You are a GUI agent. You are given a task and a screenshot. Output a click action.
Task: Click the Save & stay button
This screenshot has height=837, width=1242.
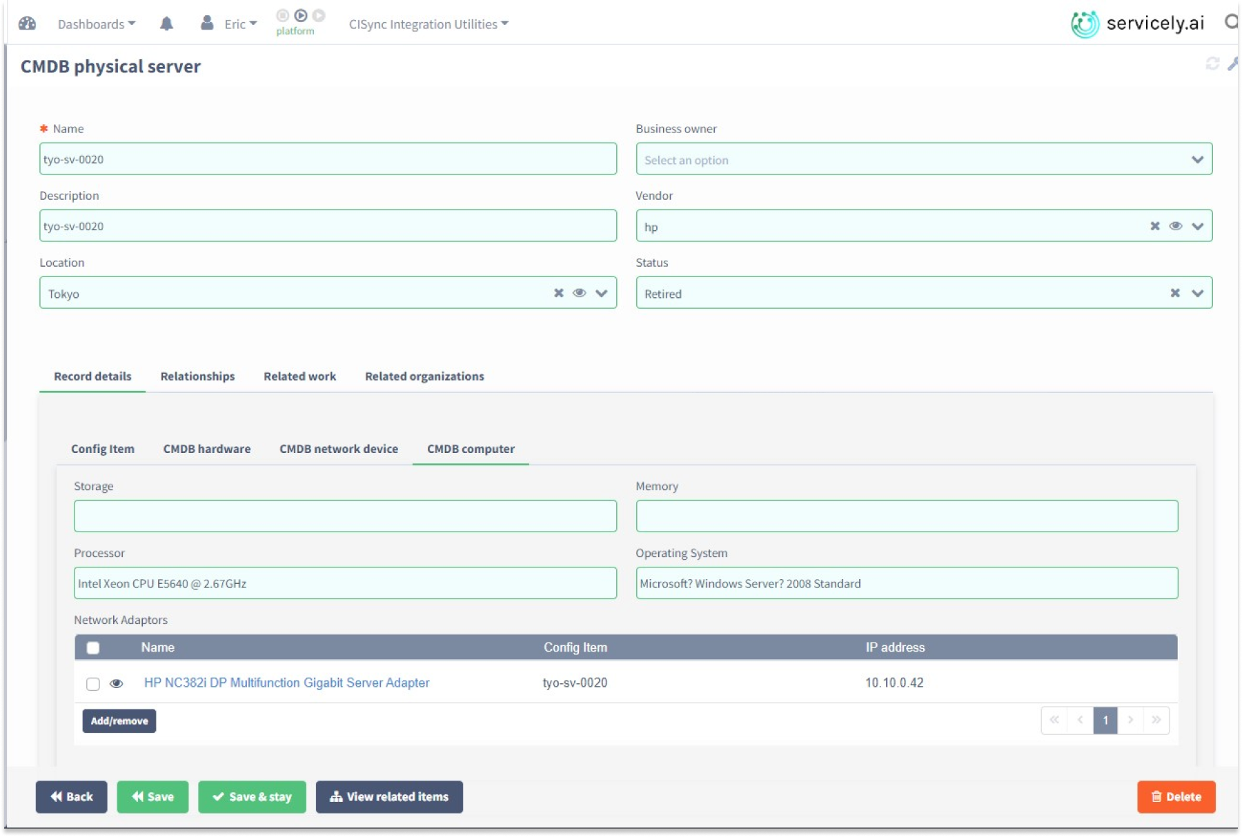click(x=252, y=796)
